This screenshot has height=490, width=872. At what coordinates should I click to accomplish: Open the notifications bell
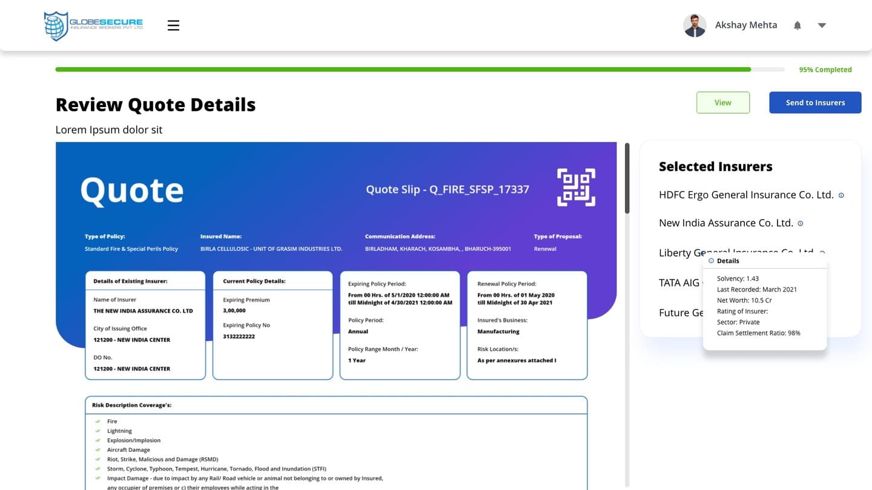798,25
